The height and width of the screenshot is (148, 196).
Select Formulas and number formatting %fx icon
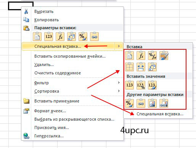152,55
